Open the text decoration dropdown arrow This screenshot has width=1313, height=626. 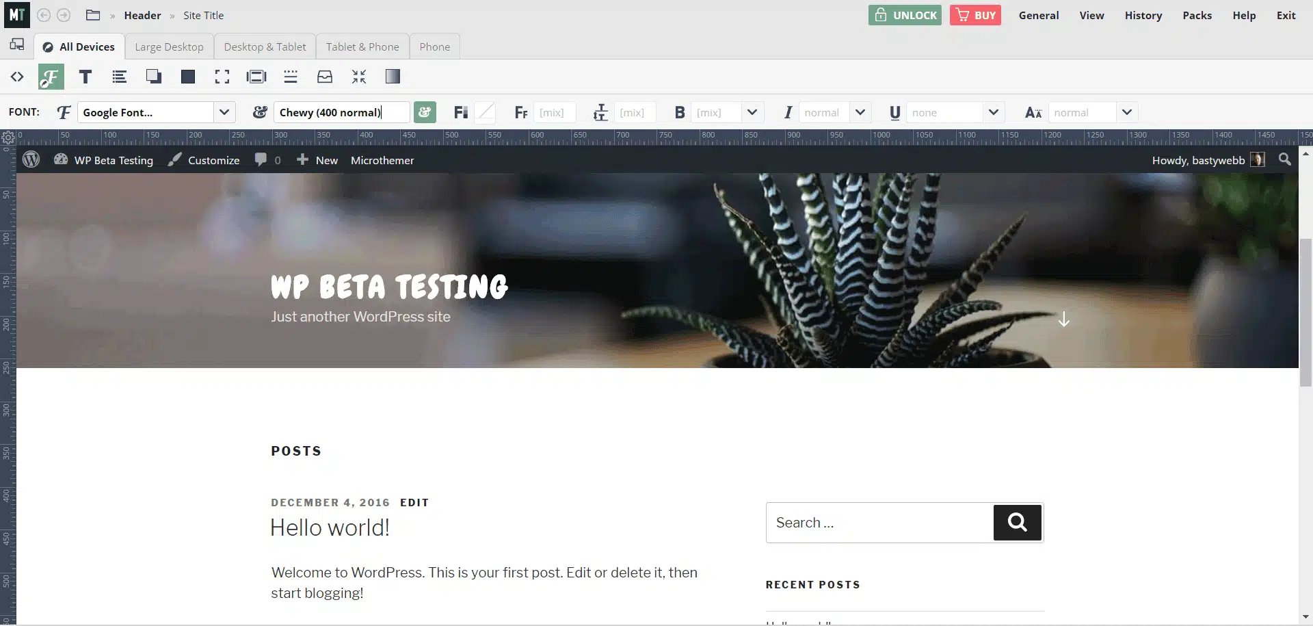click(x=994, y=112)
